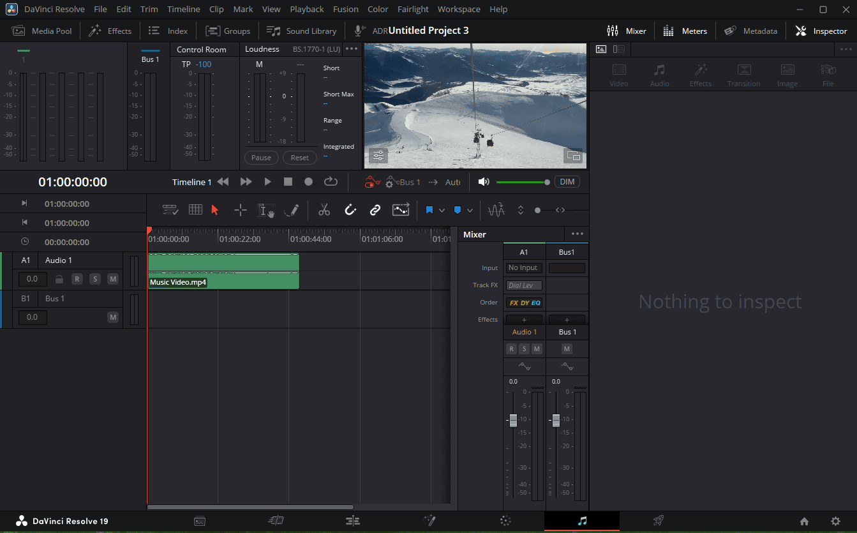
Task: Arm the record button on Audio 1
Action: (x=511, y=349)
